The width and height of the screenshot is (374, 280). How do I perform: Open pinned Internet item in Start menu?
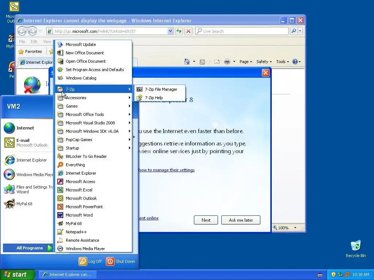click(x=27, y=128)
